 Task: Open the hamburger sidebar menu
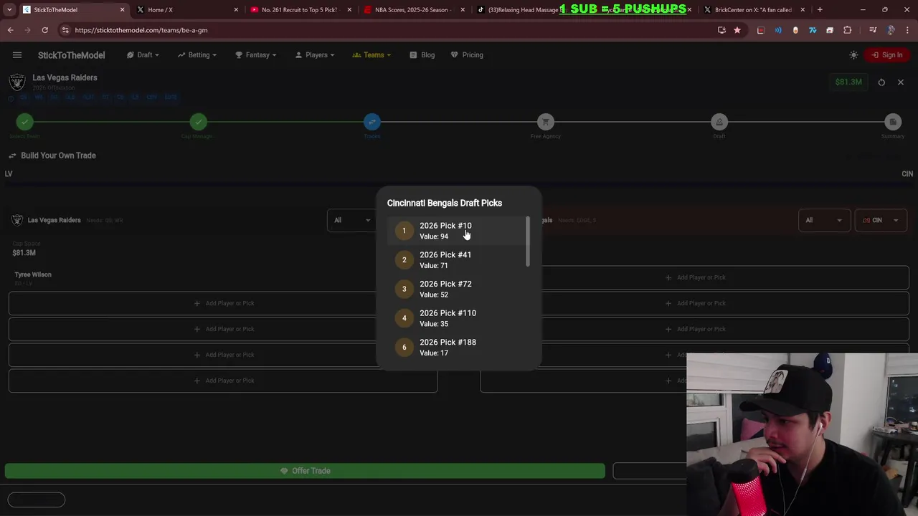(x=17, y=55)
